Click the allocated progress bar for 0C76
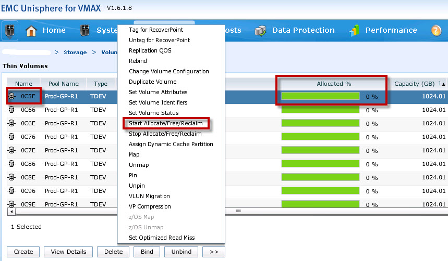The image size is (448, 261). coord(320,137)
